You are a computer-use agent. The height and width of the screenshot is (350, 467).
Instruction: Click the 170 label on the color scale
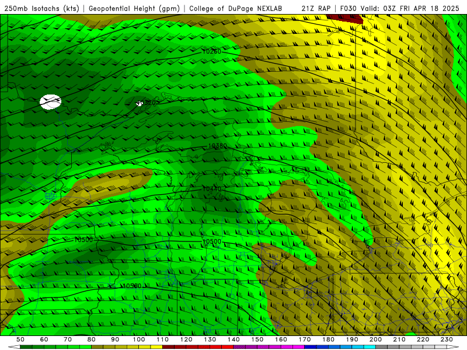(x=305, y=339)
